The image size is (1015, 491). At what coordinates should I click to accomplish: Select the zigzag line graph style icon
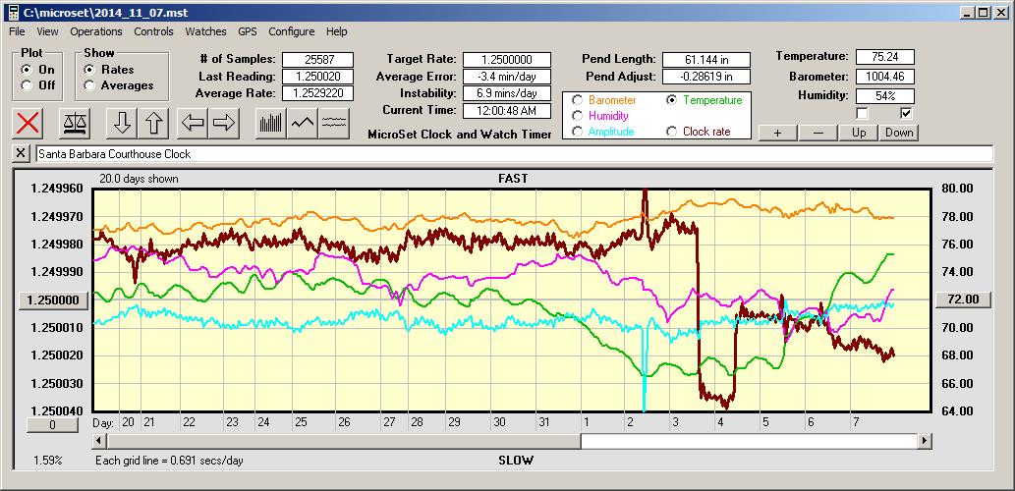303,123
